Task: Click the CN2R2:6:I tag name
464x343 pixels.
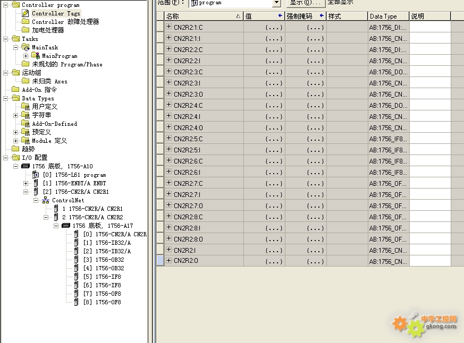Action: tap(187, 173)
